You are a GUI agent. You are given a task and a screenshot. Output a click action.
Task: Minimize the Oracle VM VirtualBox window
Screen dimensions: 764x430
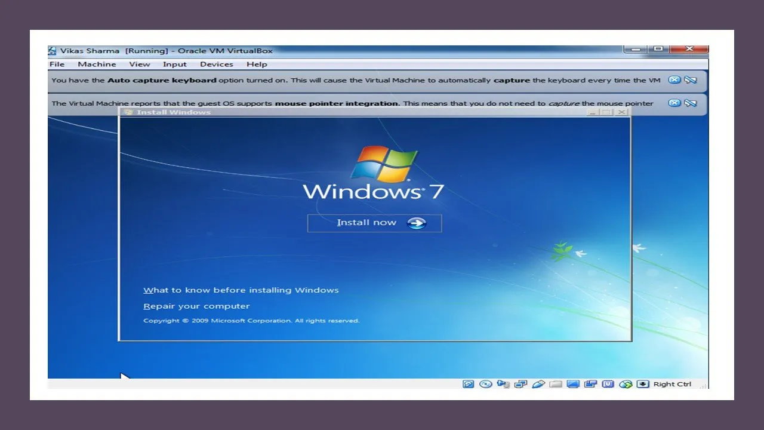tap(634, 50)
